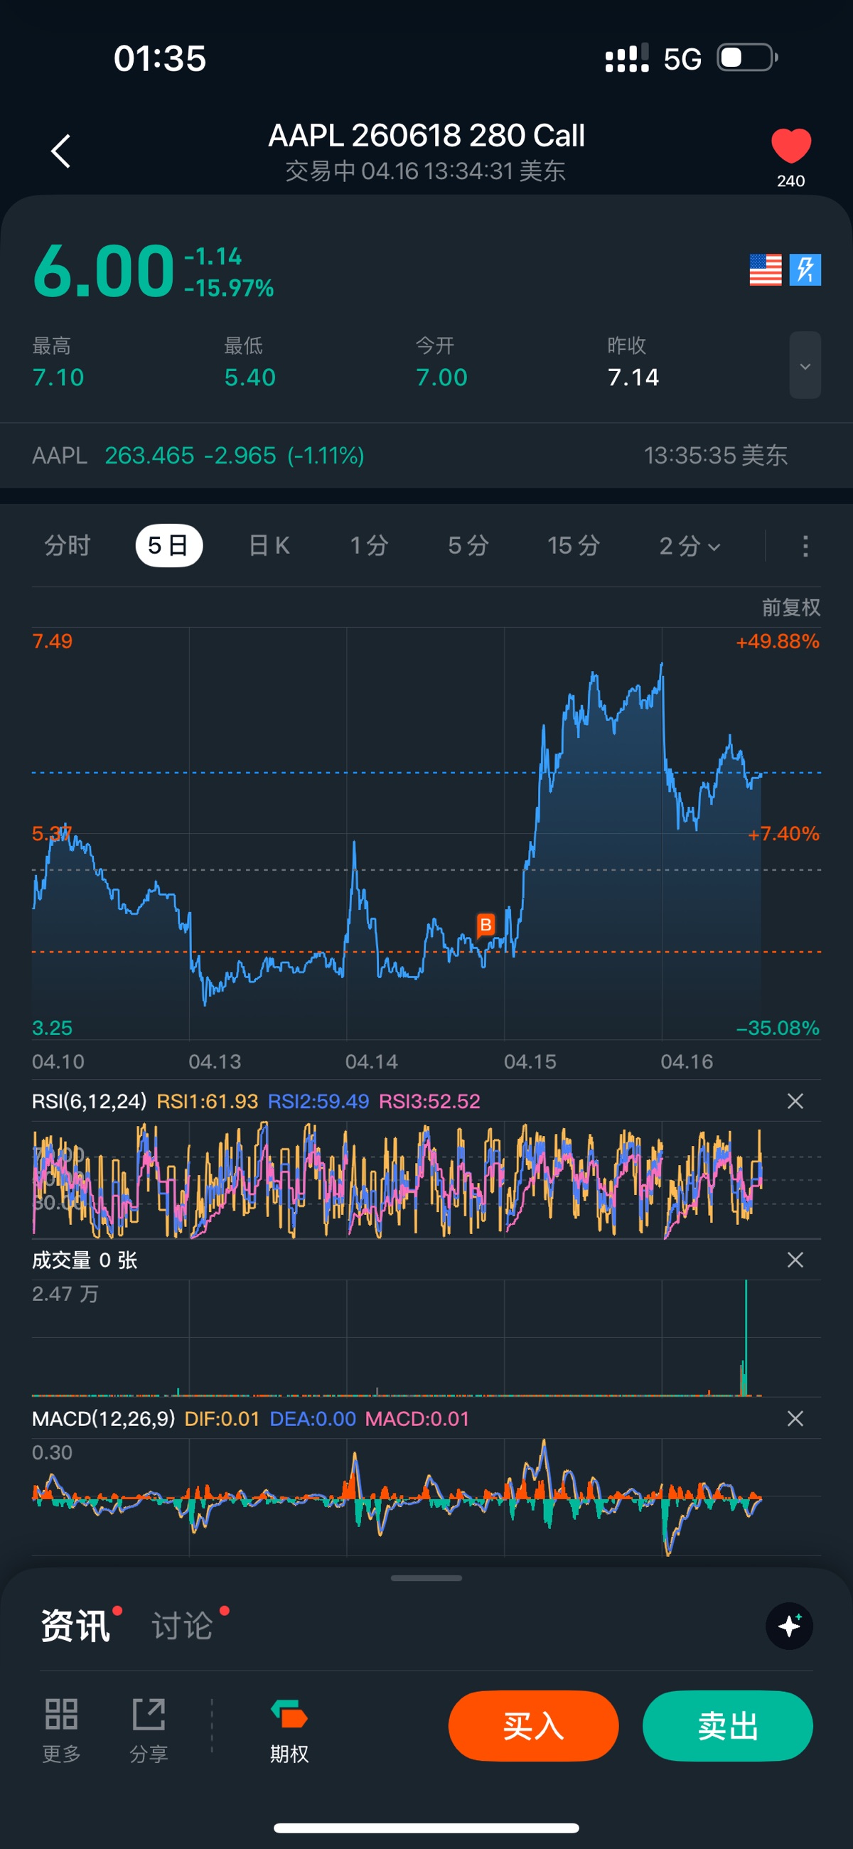
Task: Switch to the 分时 chart tab
Action: [68, 546]
